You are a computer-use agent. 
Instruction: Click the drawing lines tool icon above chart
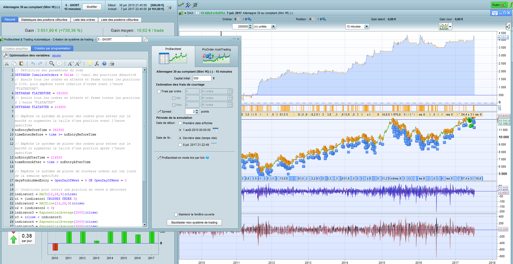click(188, 5)
